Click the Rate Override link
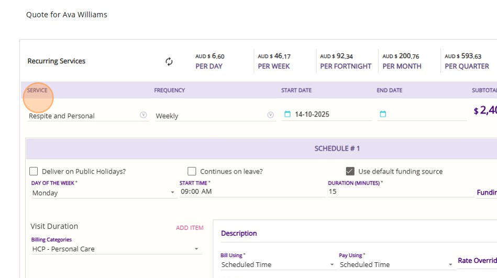Image resolution: width=497 pixels, height=278 pixels. 477,261
